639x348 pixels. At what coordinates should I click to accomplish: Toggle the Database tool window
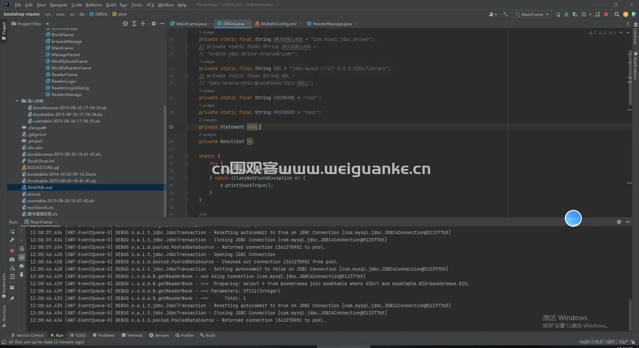click(x=635, y=34)
